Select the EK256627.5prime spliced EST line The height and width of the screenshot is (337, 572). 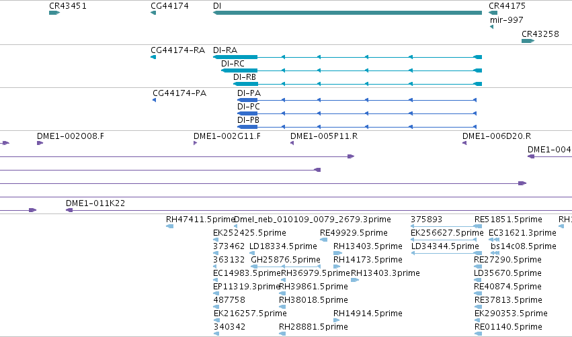444,240
